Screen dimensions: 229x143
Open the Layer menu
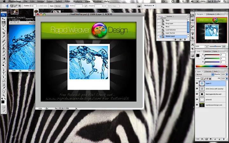tap(50, 2)
